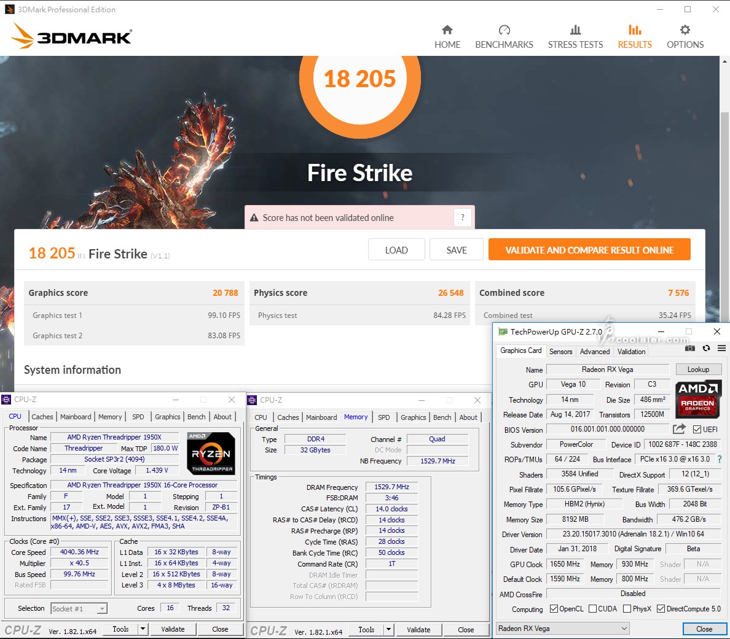Open the Options gear in 3DMark
Screen dimensions: 730x639
click(x=685, y=30)
